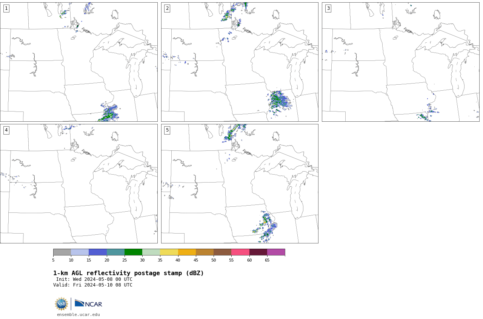483x319 pixels.
Task: Select the dark green 25-30 dBZ swatch
Action: [133, 252]
